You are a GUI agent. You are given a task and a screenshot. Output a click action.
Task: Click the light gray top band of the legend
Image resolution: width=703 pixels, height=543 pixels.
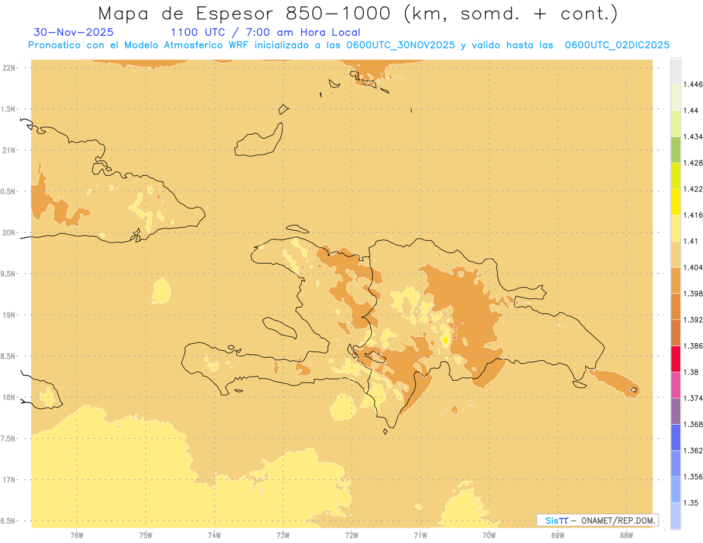click(675, 71)
